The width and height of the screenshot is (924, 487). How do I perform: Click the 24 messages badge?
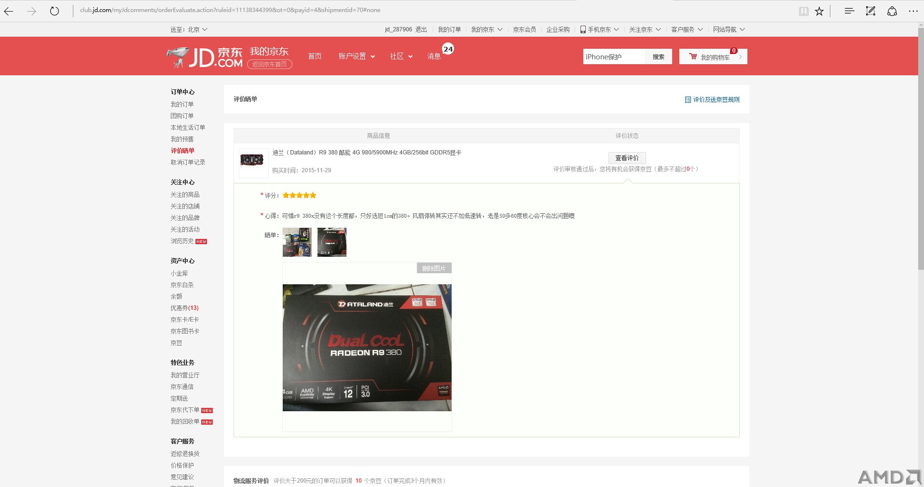[x=448, y=49]
